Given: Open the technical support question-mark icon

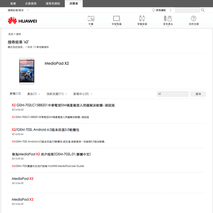Looking at the screenshot, I should (194, 18).
